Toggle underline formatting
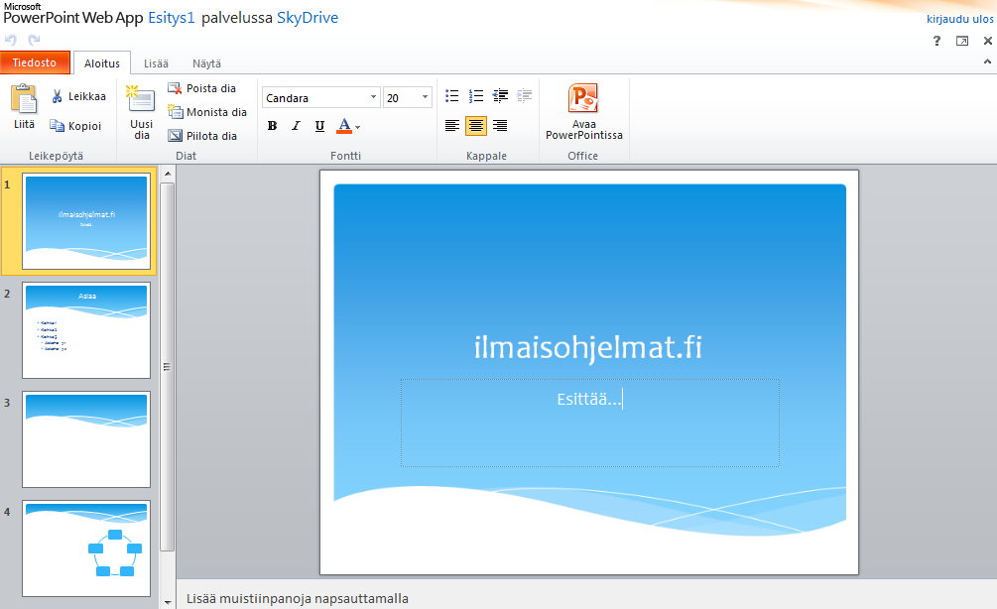The height and width of the screenshot is (609, 997). tap(319, 126)
